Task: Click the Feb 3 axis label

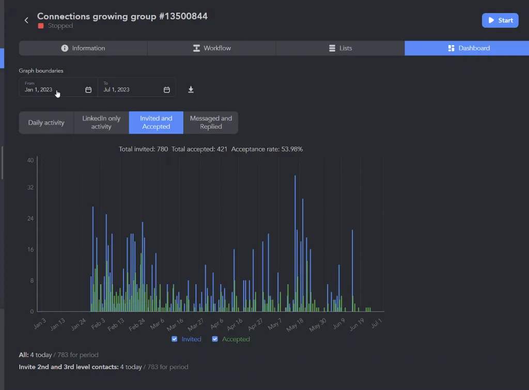Action: [98, 324]
